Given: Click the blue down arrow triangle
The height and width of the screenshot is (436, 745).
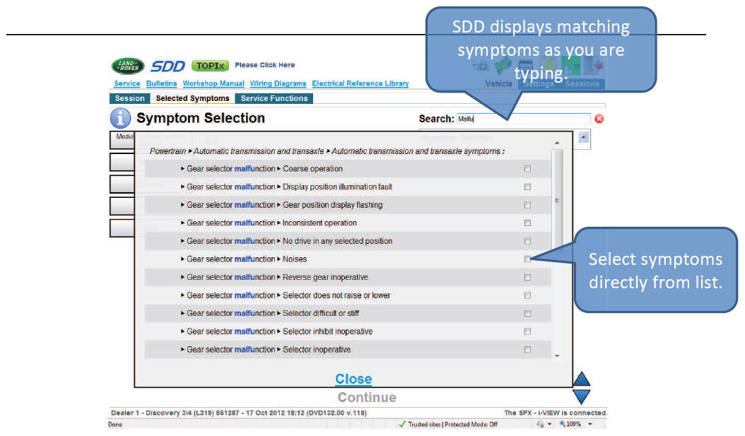Looking at the screenshot, I should pos(581,397).
